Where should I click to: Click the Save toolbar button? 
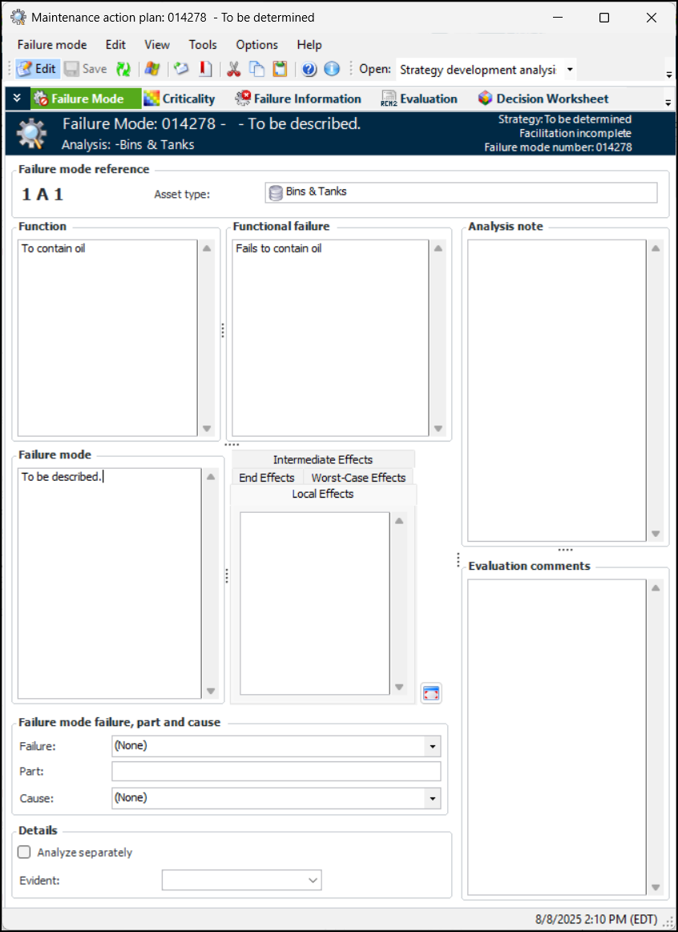87,69
